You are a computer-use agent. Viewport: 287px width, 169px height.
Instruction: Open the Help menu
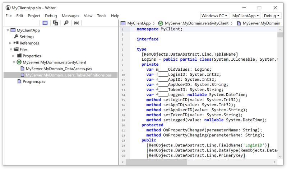click(115, 16)
